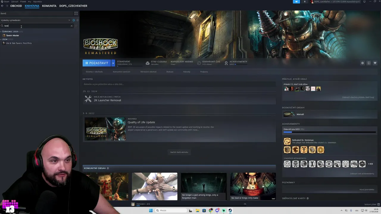Switch to the KOMUNITA tab
381x214 pixels.
click(x=49, y=6)
